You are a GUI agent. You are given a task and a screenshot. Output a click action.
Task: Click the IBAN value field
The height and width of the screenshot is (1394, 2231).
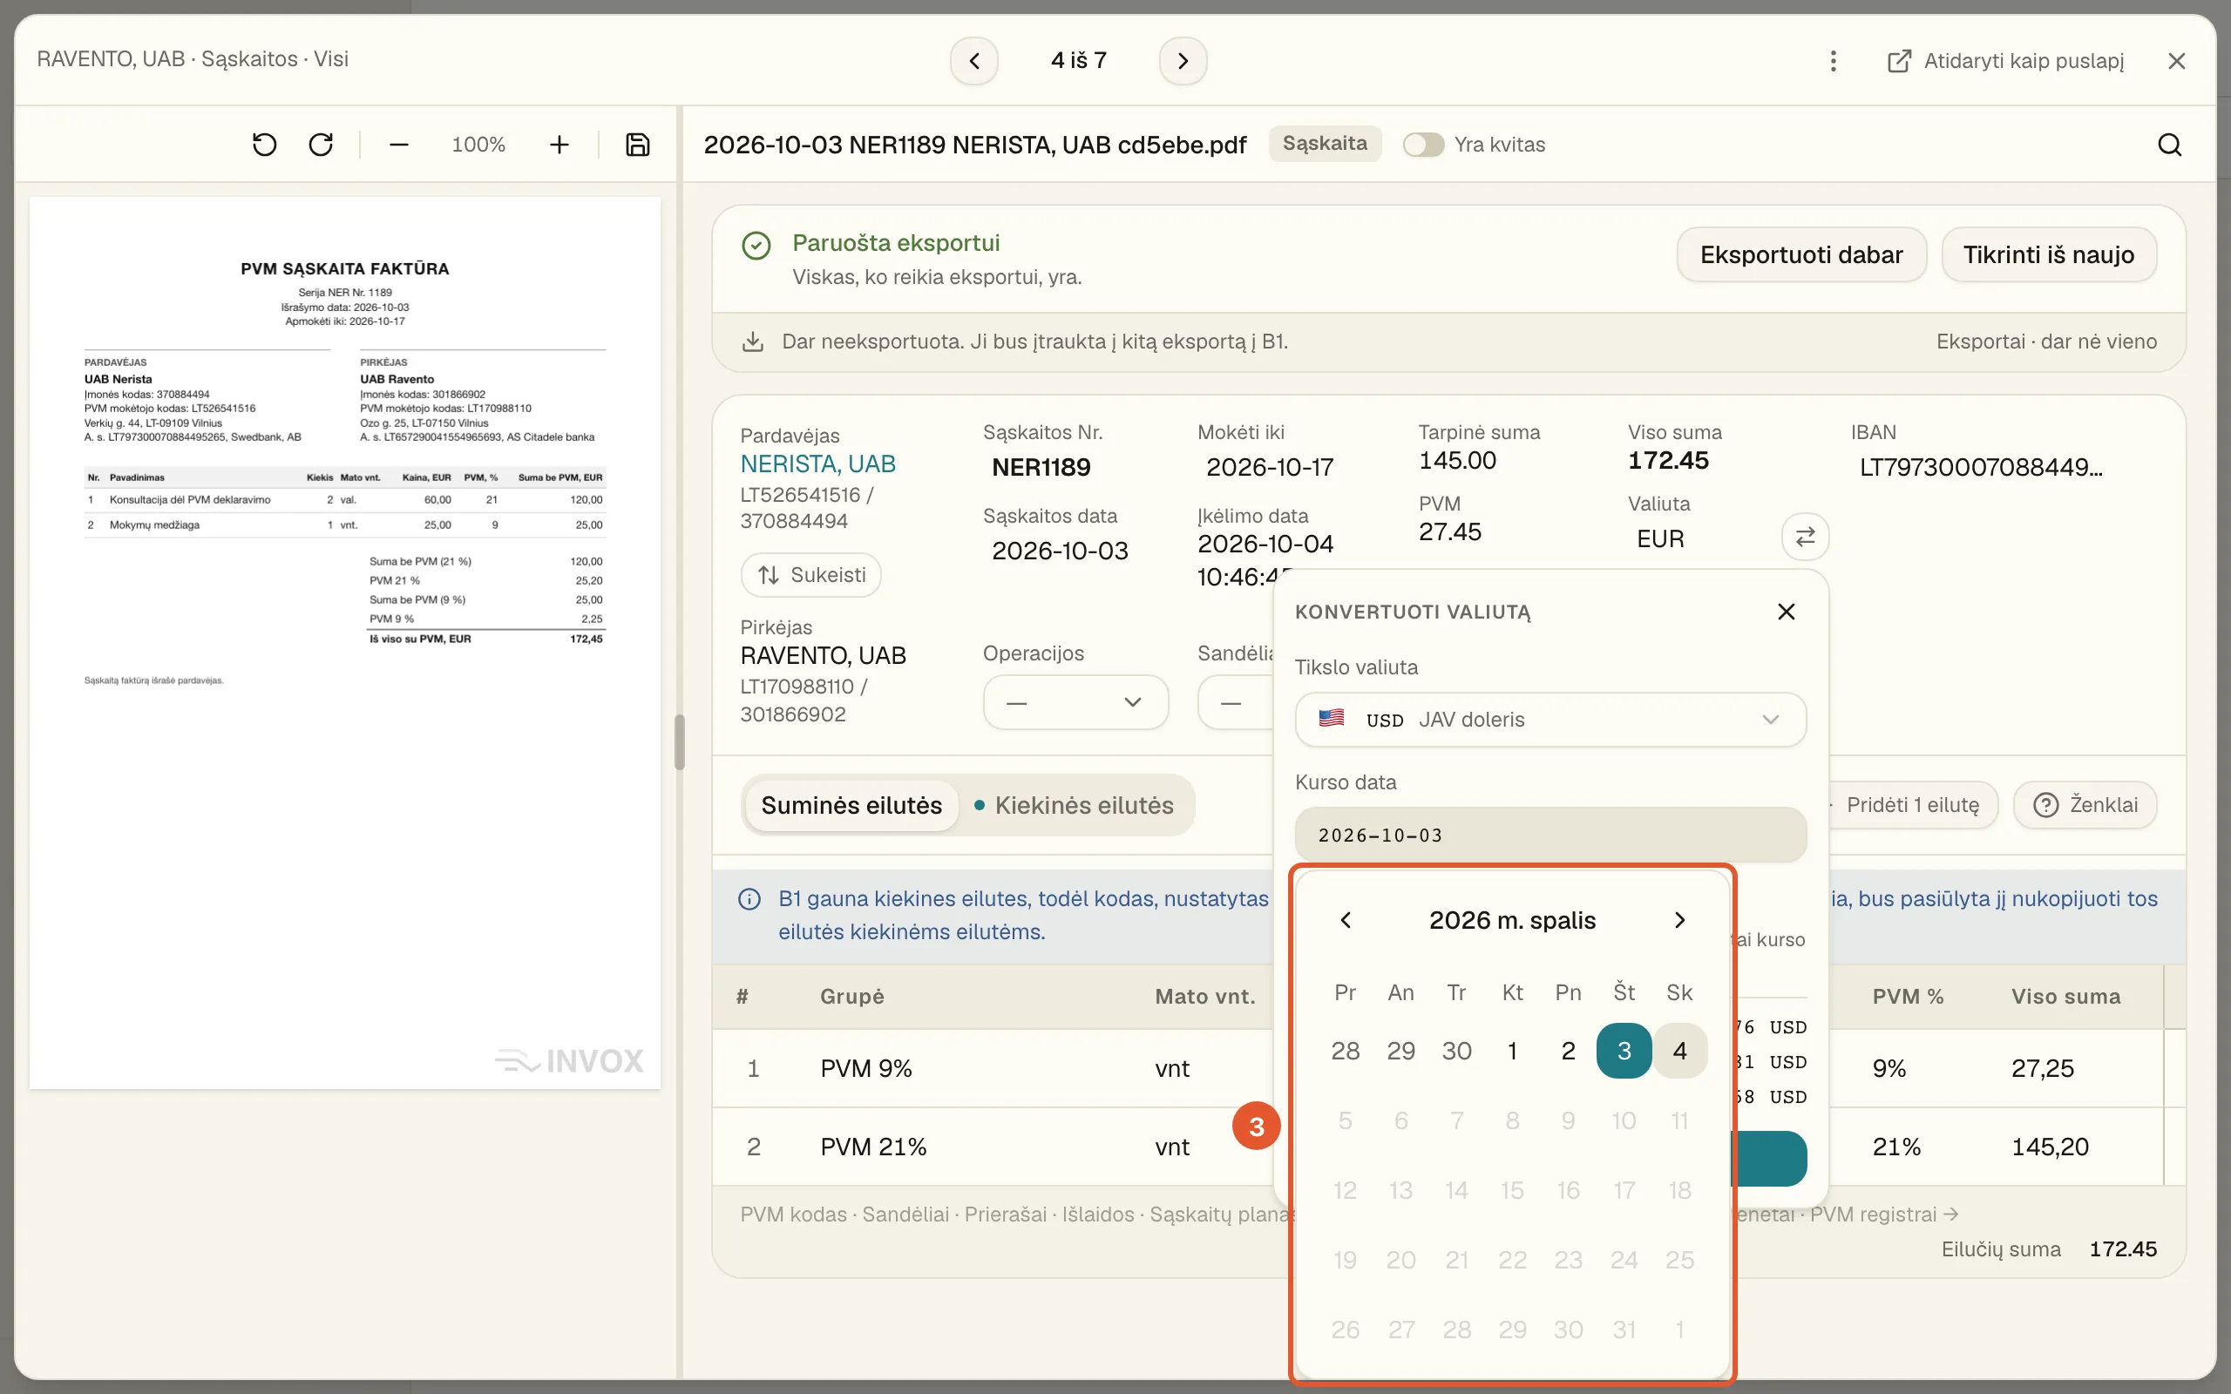coord(1981,468)
